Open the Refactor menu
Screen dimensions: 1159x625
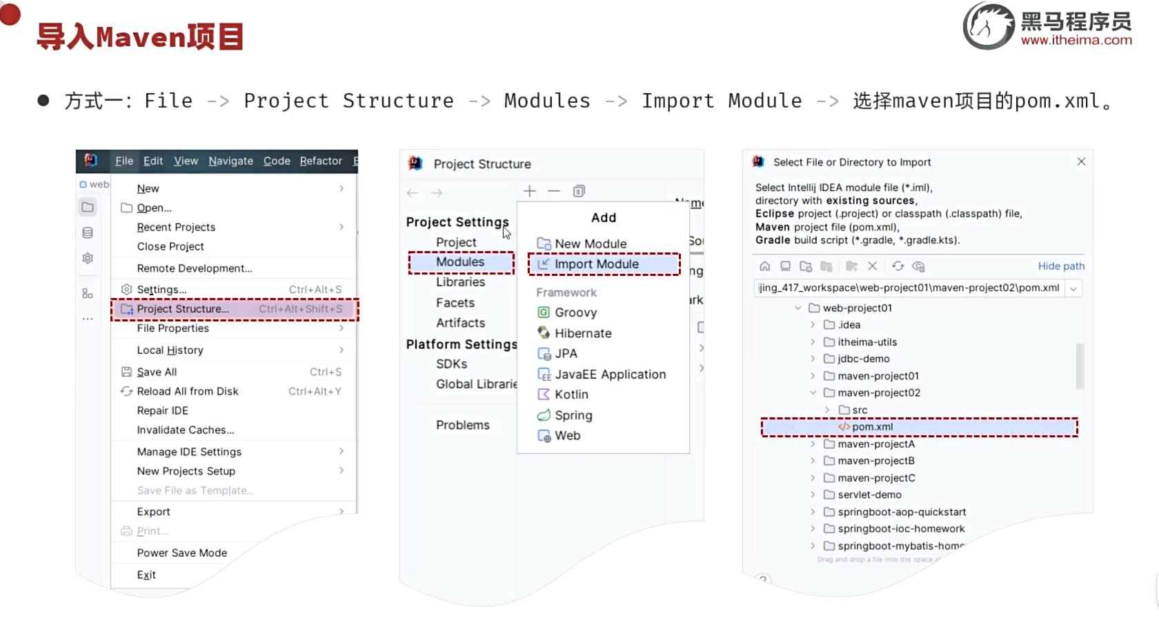point(321,161)
